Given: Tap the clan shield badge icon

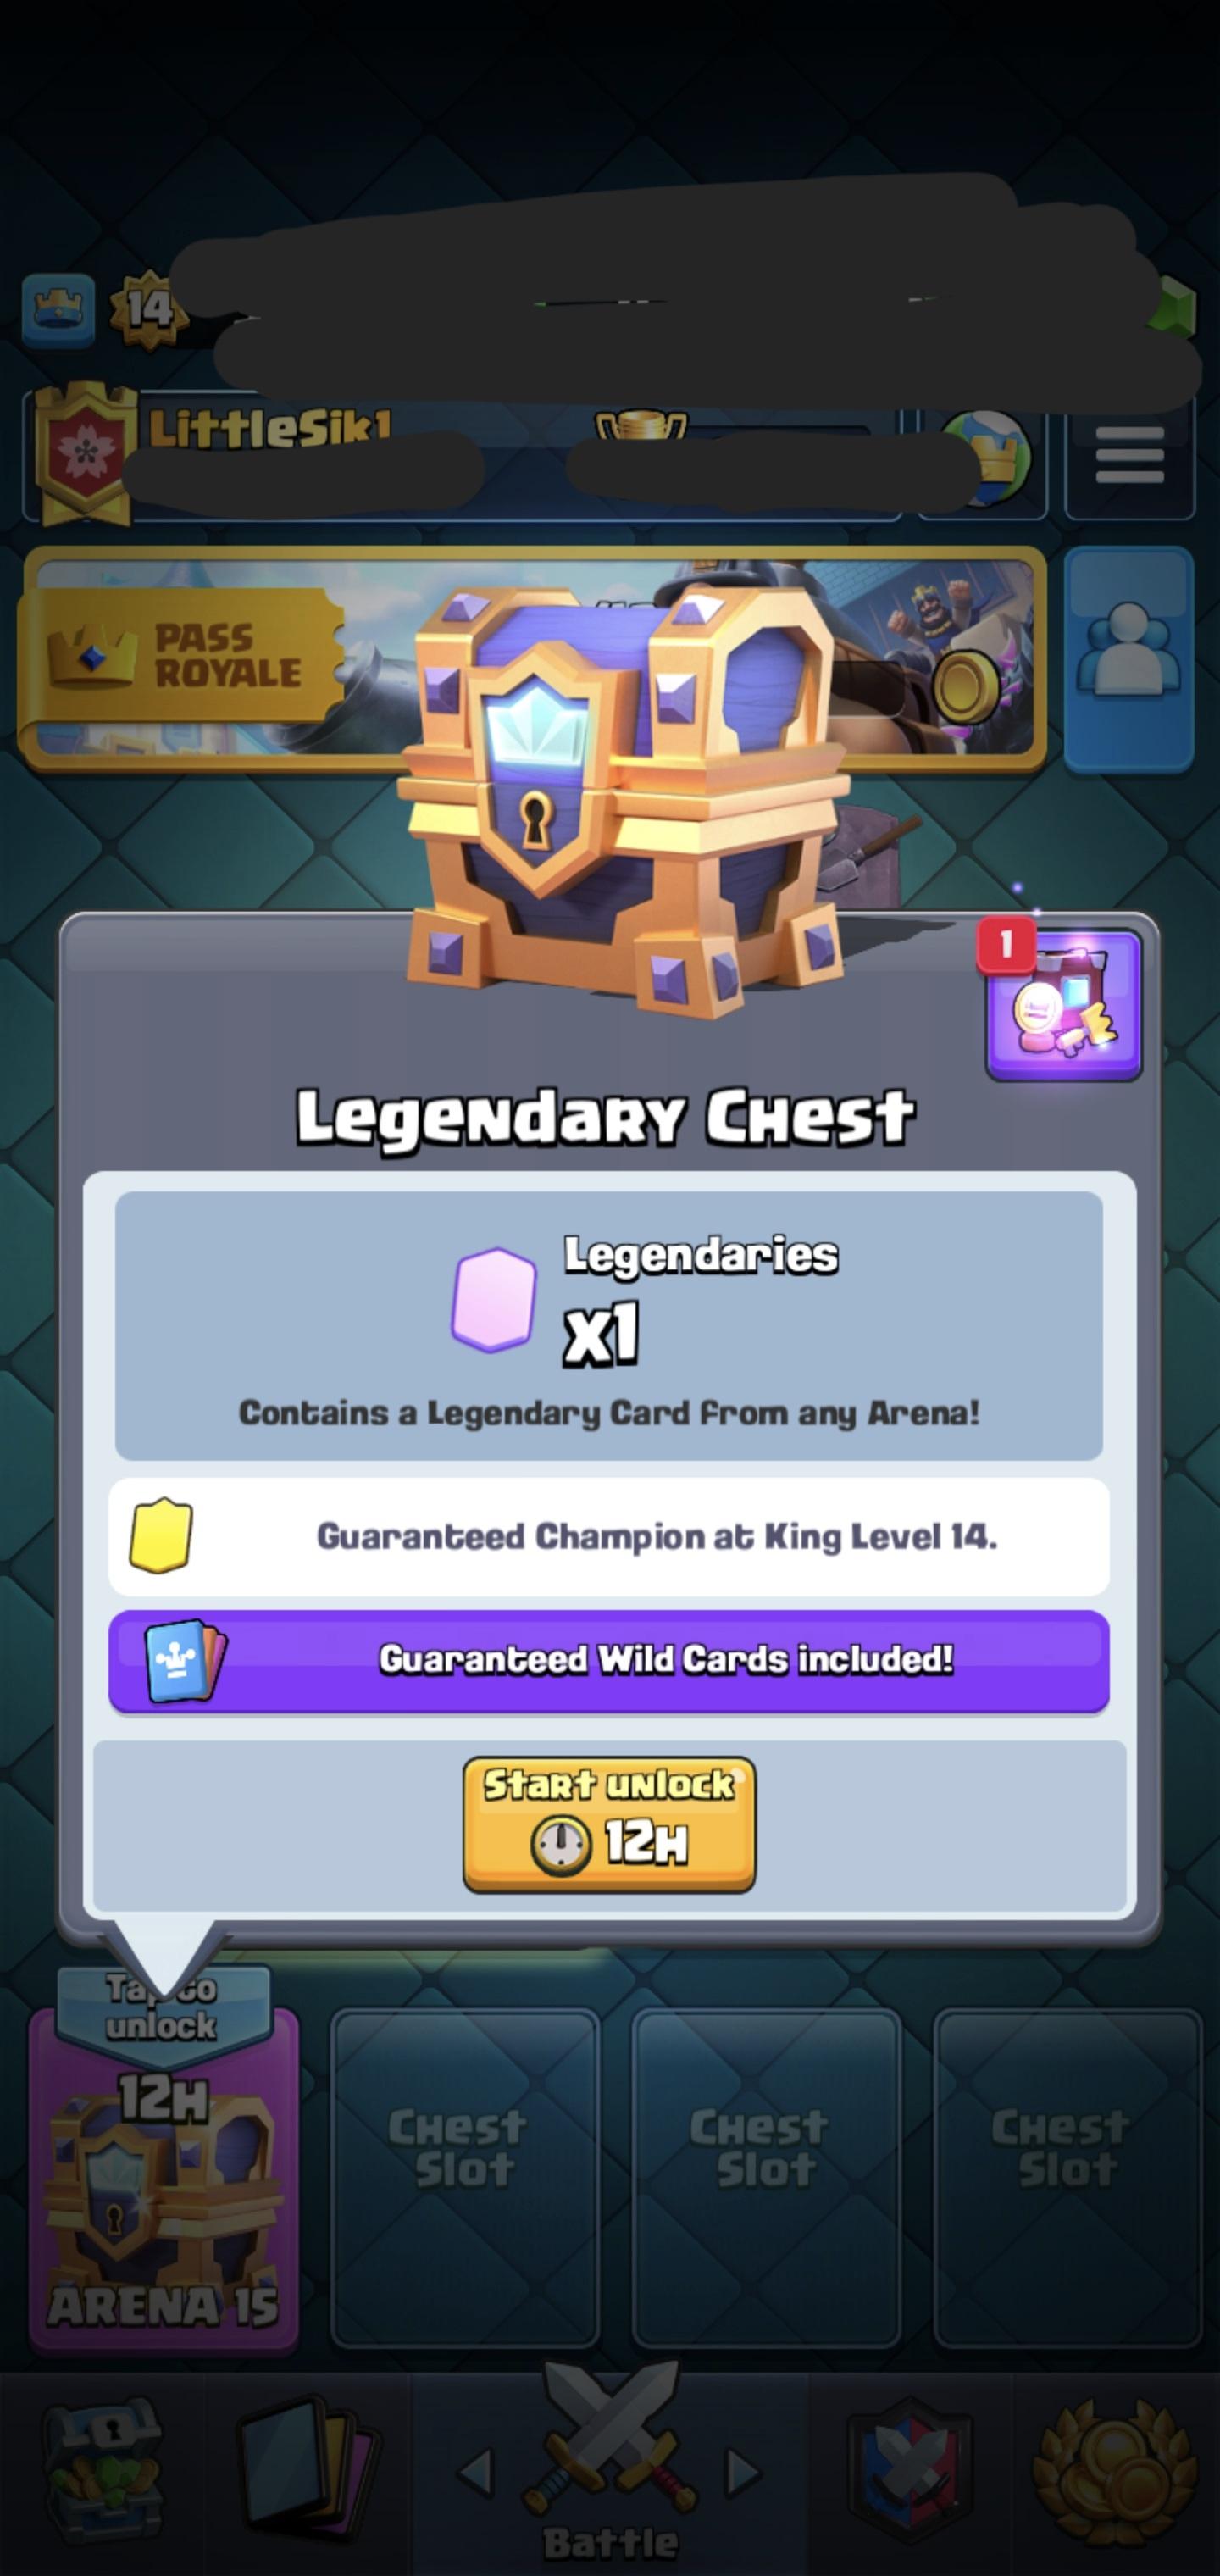Looking at the screenshot, I should tap(85, 453).
